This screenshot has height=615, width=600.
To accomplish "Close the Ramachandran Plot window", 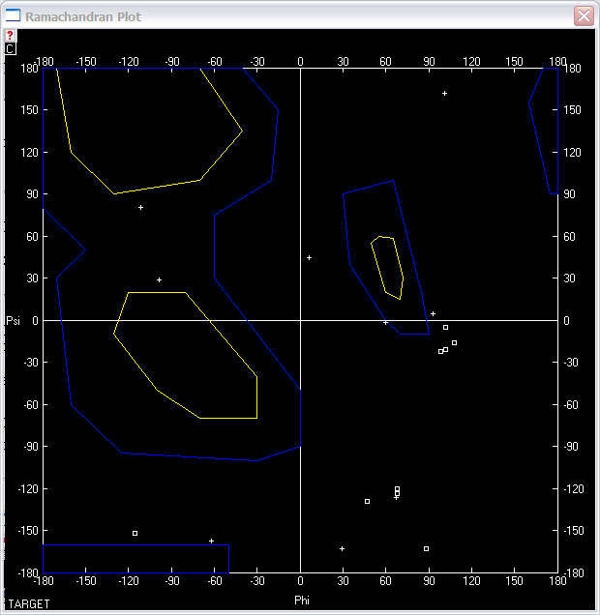I will (x=584, y=15).
